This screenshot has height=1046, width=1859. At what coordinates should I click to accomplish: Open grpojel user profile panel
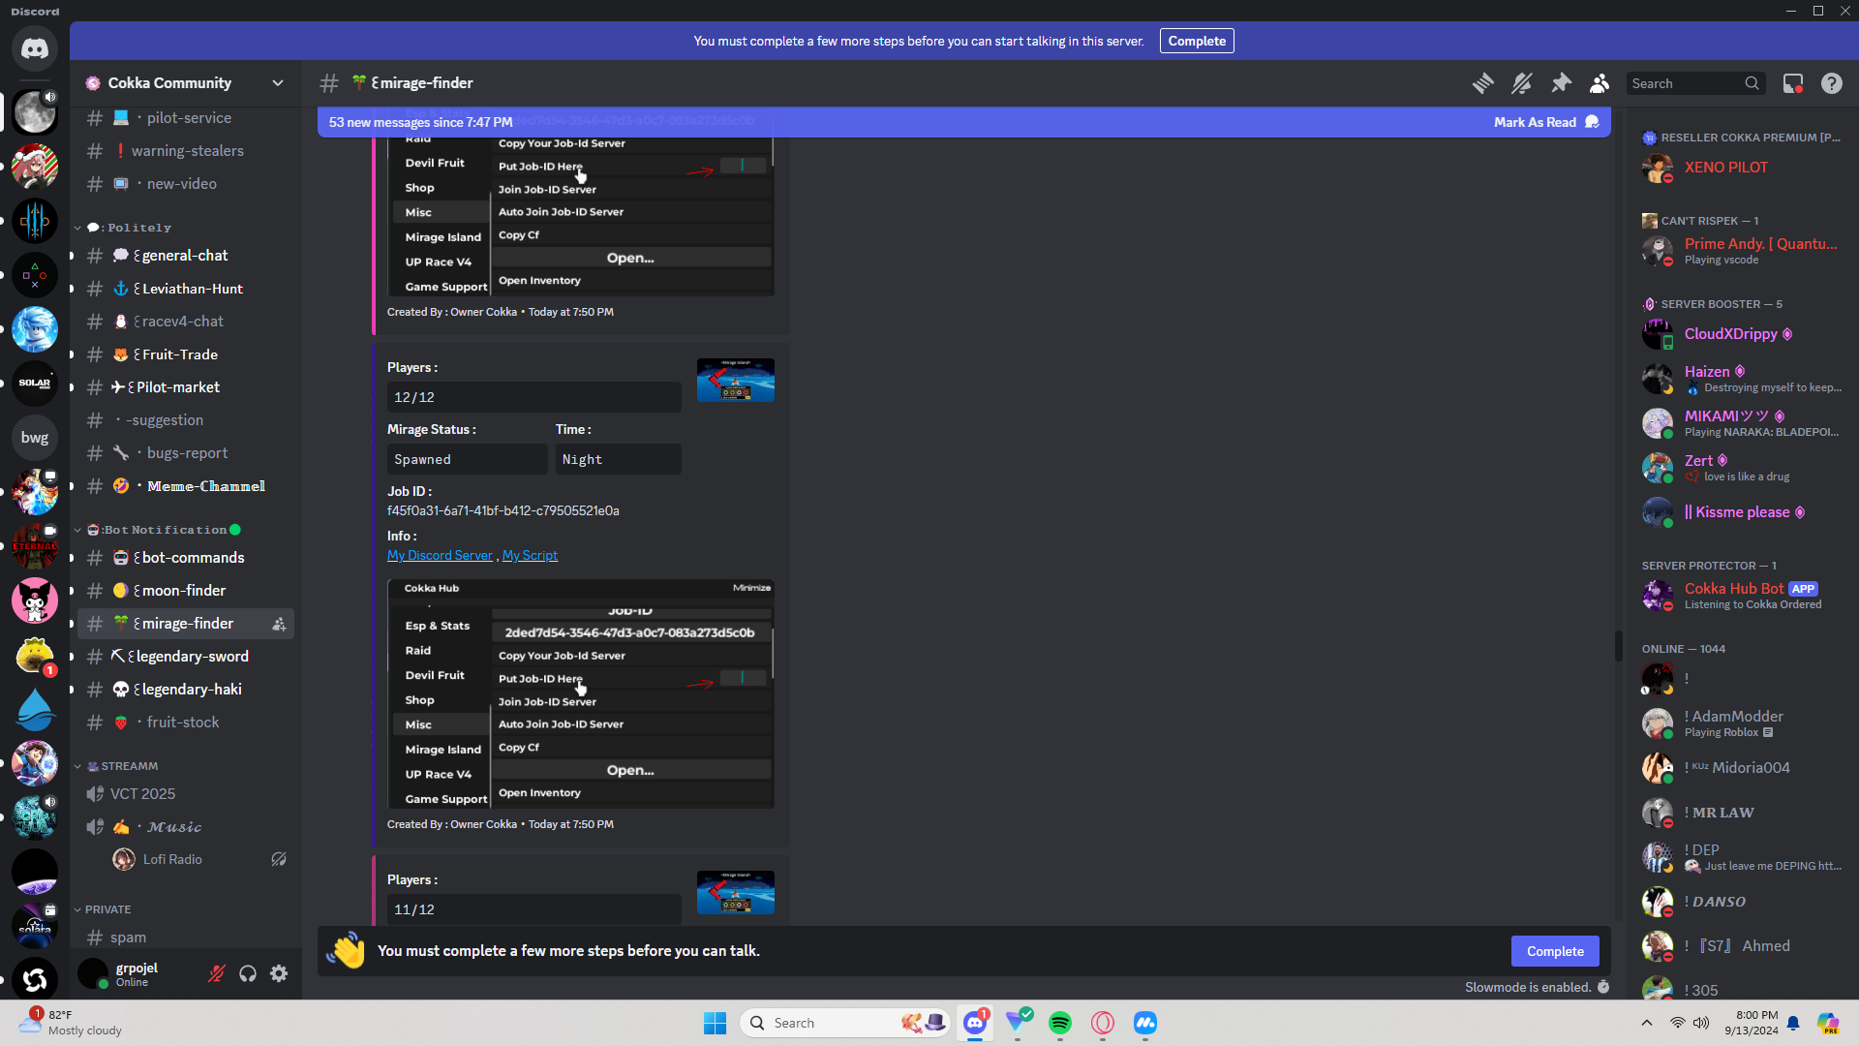(x=136, y=973)
